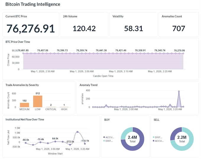This screenshot has height=159, width=201.
Task: Click the Close Price axis title
Action: [x=9, y=60]
